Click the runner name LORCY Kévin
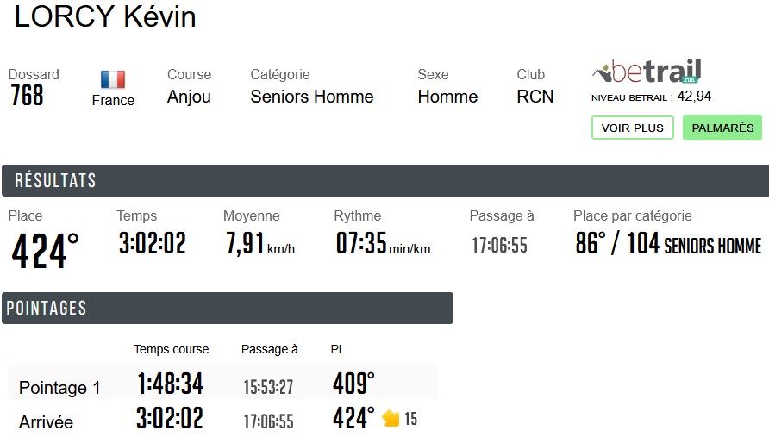769x437 pixels. pyautogui.click(x=105, y=17)
